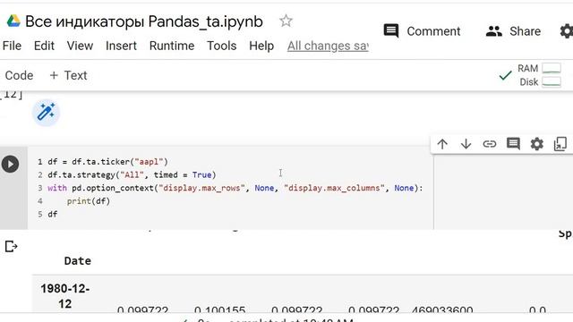The image size is (573, 322).
Task: Click the Share button
Action: click(x=513, y=31)
